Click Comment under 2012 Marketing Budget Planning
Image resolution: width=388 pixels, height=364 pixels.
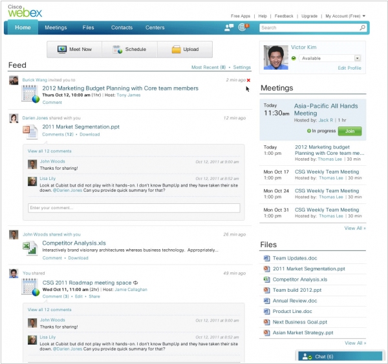(x=52, y=102)
